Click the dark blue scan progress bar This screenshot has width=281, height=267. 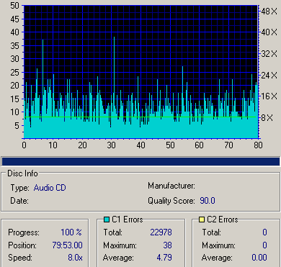coord(140,161)
